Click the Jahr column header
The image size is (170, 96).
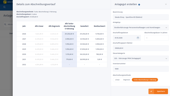pyautogui.click(x=24, y=26)
